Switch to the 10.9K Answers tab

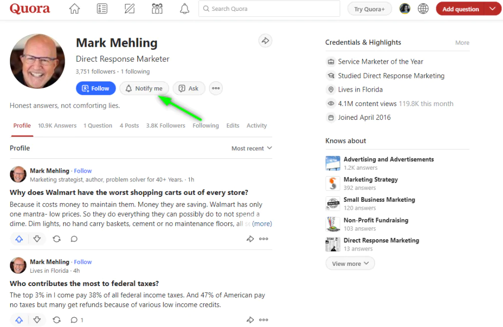(57, 126)
